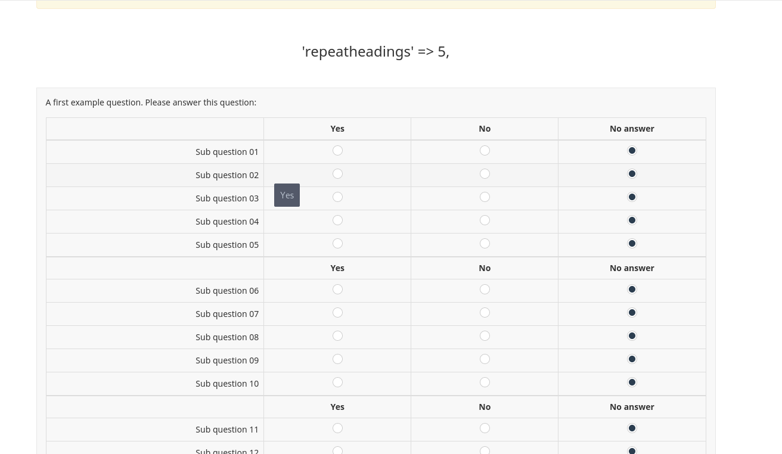Select Yes for Sub question 08
The width and height of the screenshot is (782, 454).
pyautogui.click(x=337, y=336)
